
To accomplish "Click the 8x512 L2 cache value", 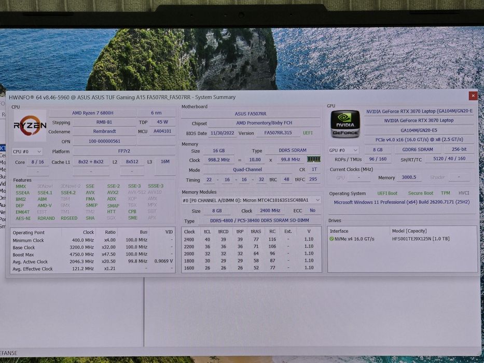I will point(132,162).
